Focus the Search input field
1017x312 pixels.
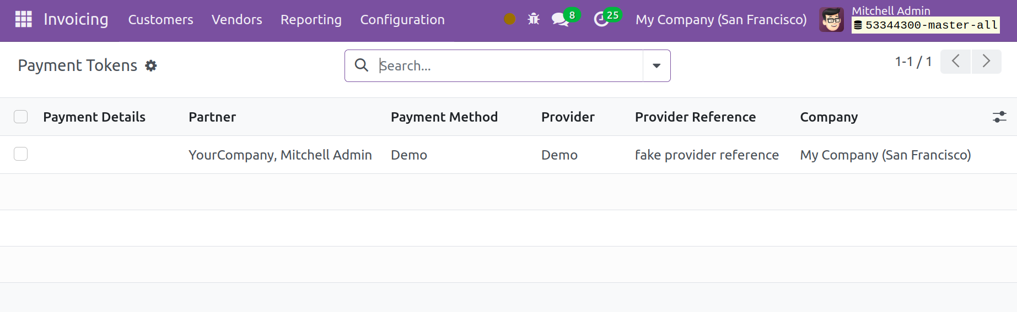[510, 66]
